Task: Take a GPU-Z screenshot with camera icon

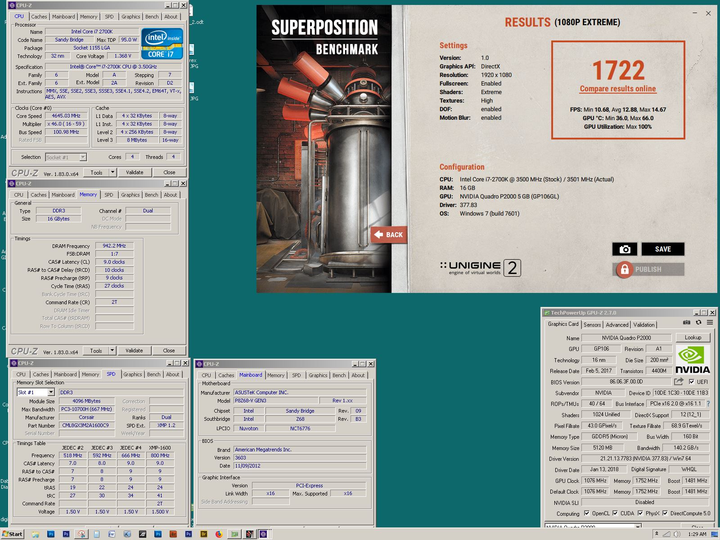Action: point(686,322)
